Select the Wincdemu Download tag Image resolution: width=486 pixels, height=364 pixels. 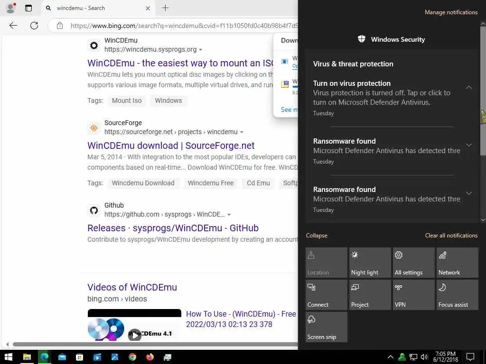(x=143, y=183)
